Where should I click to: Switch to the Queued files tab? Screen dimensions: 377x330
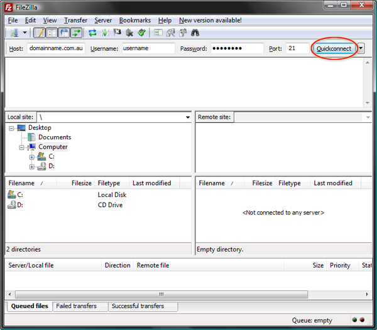coord(30,306)
